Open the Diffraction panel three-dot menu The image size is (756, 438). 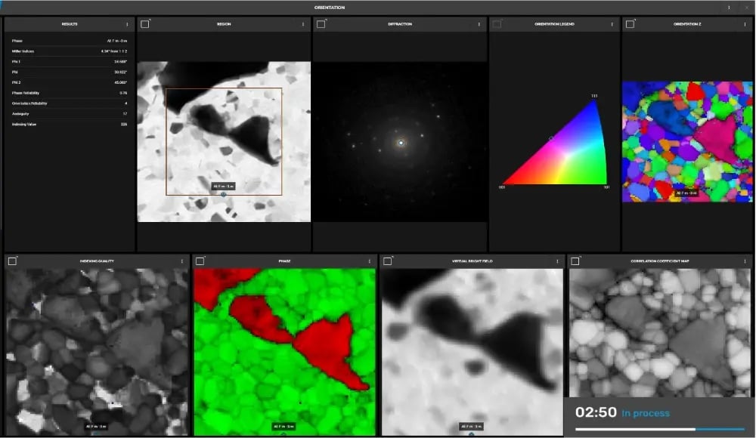click(479, 24)
